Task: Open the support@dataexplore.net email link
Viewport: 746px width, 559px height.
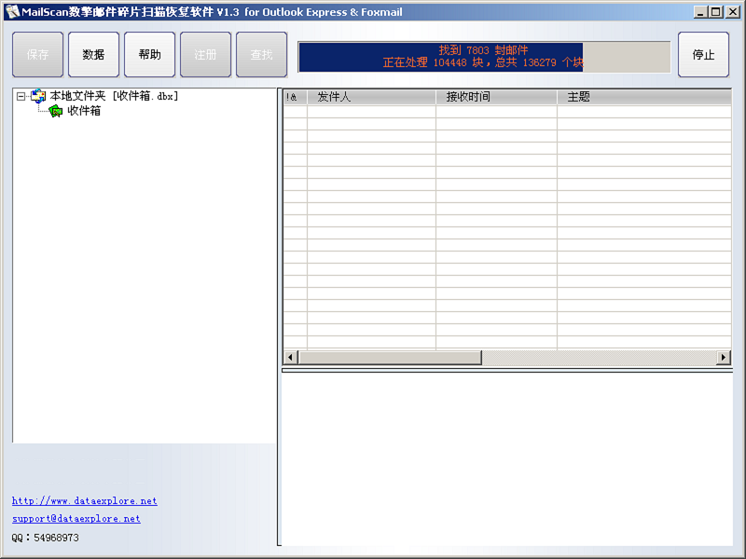Action: (76, 519)
